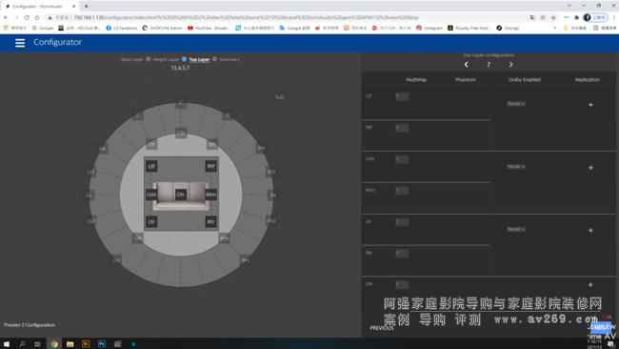Select the Rtf speaker on the diagram
This screenshot has width=619, height=349.
tap(210, 166)
